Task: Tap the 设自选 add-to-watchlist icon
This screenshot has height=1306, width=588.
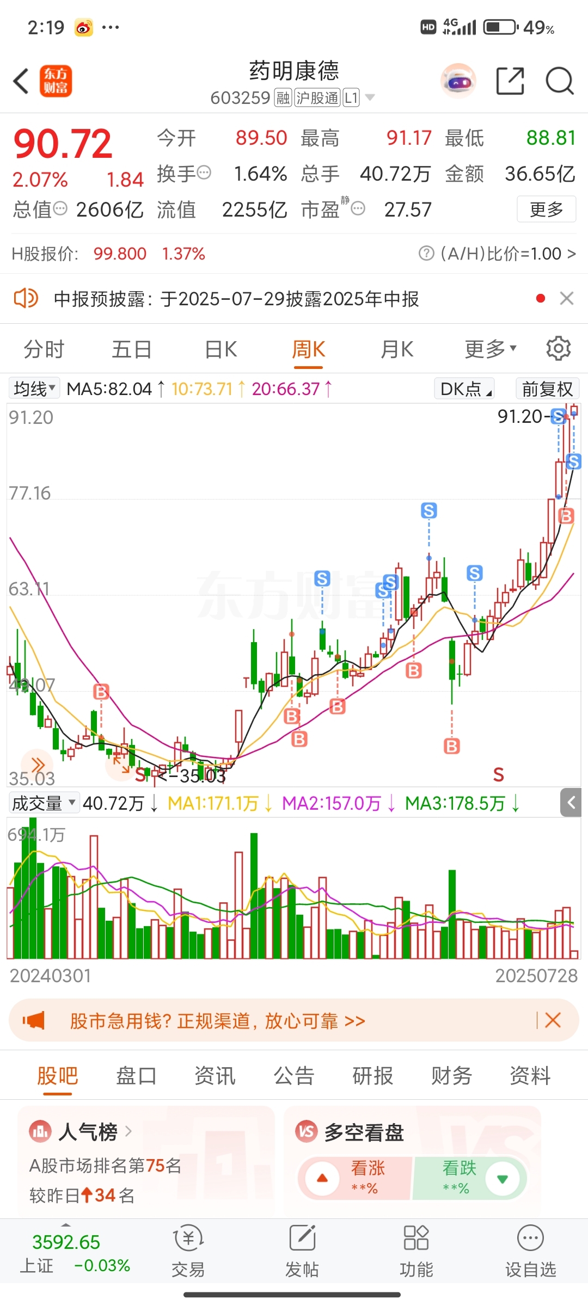Action: 530,1239
